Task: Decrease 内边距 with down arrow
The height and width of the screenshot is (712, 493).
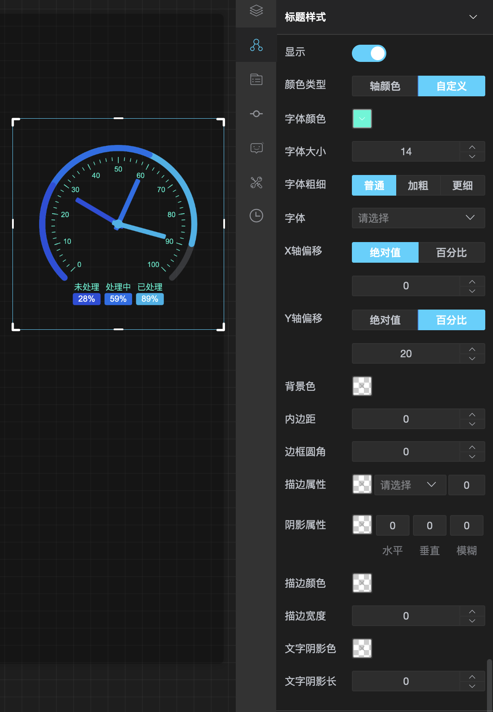Action: point(472,424)
